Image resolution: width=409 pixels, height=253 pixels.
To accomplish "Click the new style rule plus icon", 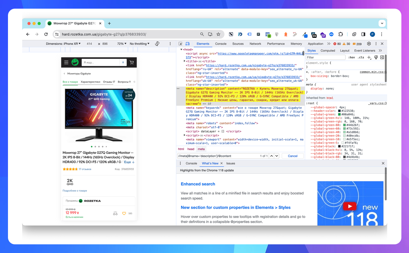I will 369,58.
